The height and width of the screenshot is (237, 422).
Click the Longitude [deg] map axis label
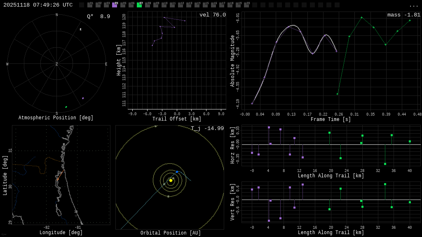click(61, 232)
